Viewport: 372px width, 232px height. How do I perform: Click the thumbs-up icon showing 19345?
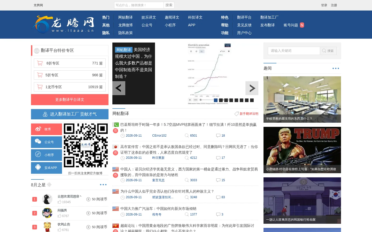(x=59, y=202)
